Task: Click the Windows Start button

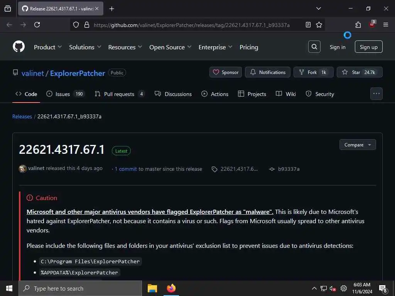Action: pyautogui.click(x=9, y=288)
